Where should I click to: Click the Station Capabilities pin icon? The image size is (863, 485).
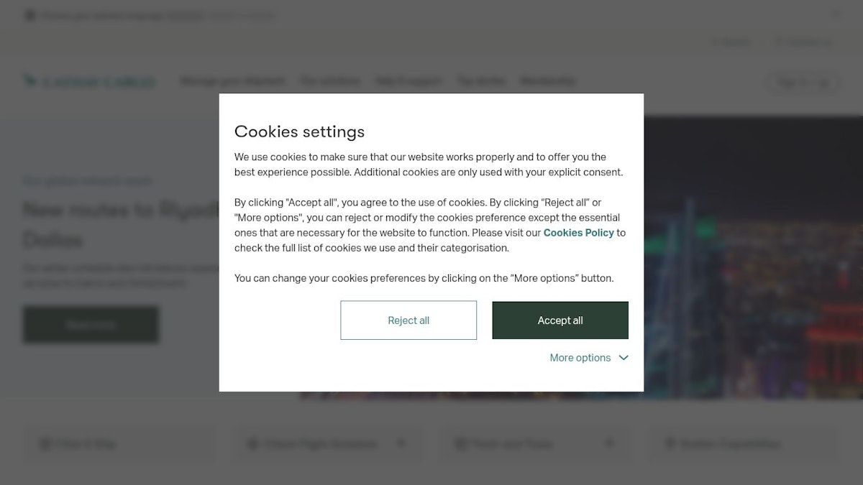click(670, 444)
